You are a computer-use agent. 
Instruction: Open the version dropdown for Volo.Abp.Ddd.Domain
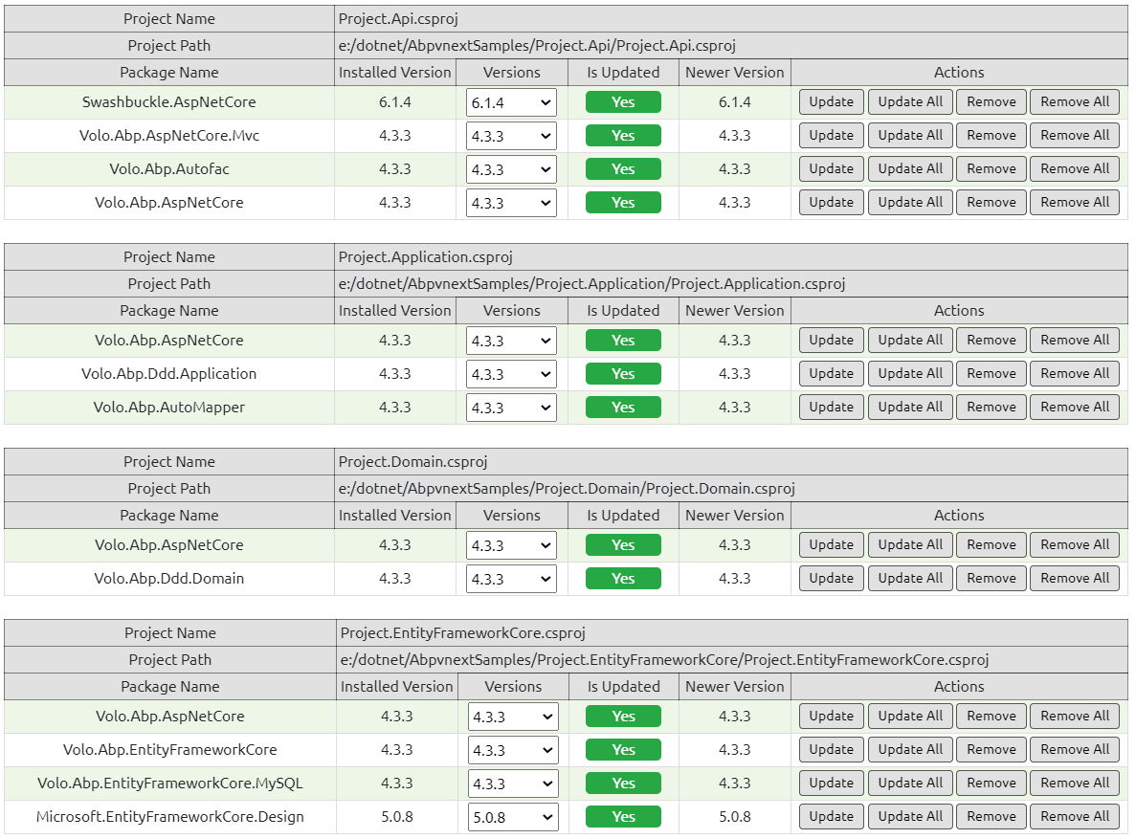(511, 578)
